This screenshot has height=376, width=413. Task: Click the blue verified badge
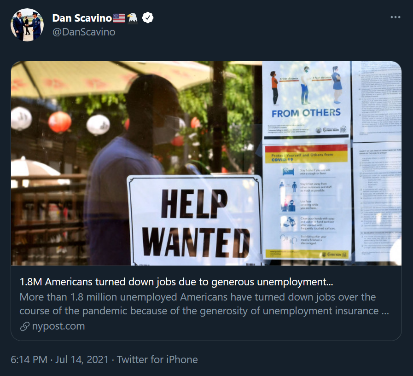coord(148,17)
